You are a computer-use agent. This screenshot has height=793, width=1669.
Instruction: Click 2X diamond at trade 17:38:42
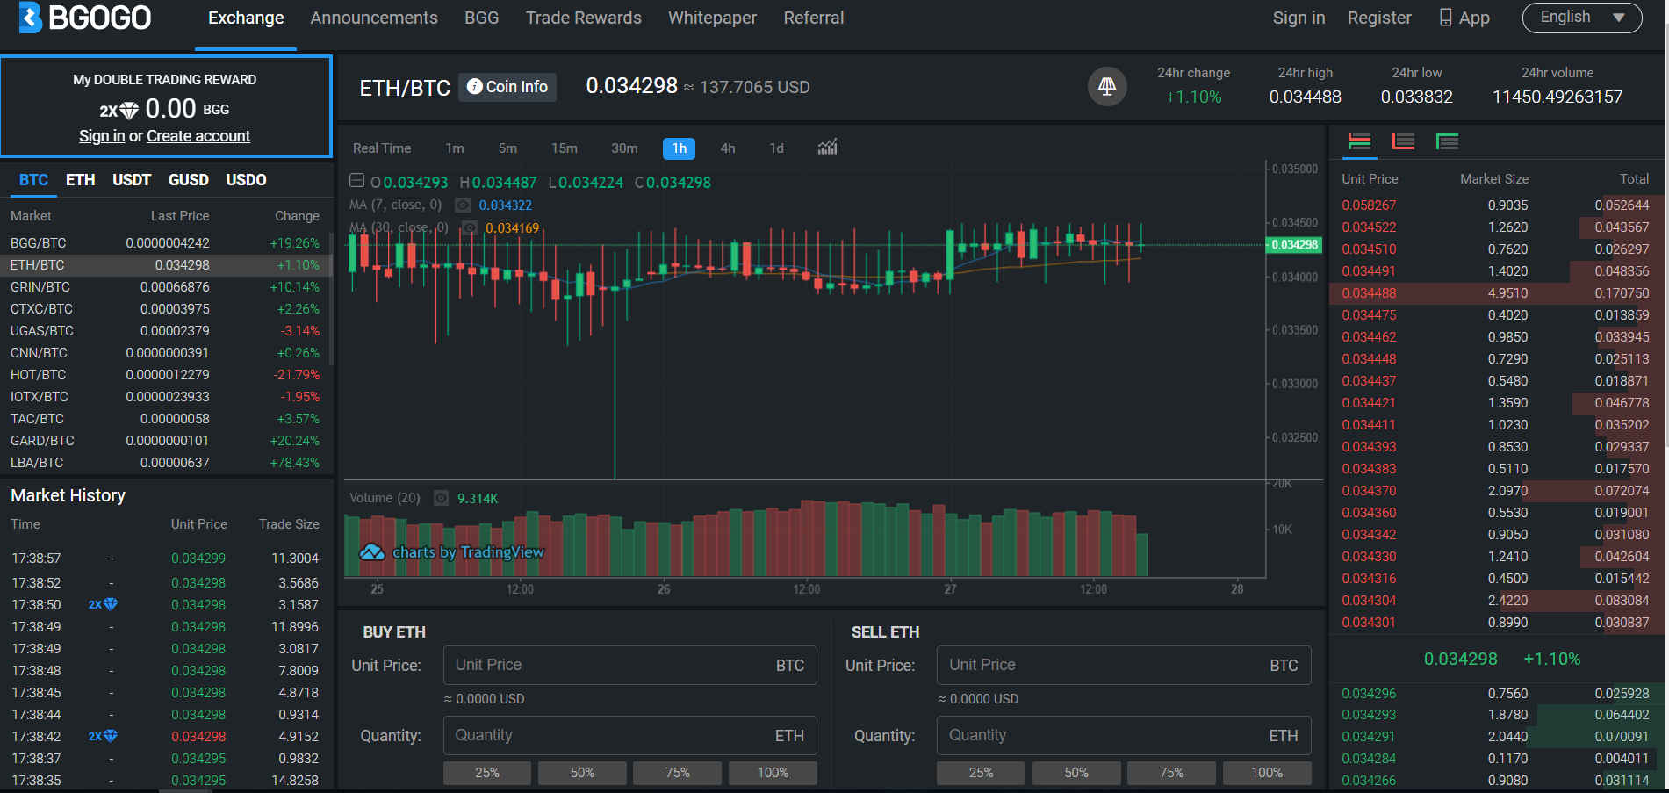tap(103, 736)
